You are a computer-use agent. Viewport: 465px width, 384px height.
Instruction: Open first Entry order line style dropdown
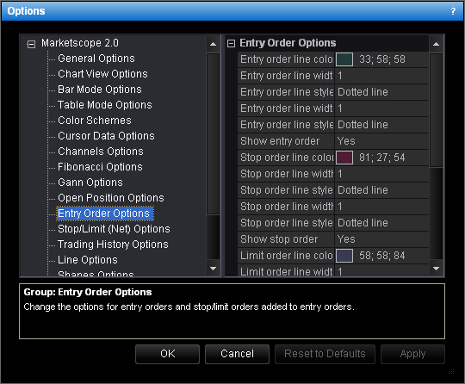point(381,92)
